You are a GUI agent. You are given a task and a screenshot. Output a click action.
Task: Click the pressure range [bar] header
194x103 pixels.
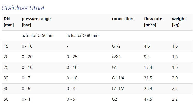pos(36,22)
